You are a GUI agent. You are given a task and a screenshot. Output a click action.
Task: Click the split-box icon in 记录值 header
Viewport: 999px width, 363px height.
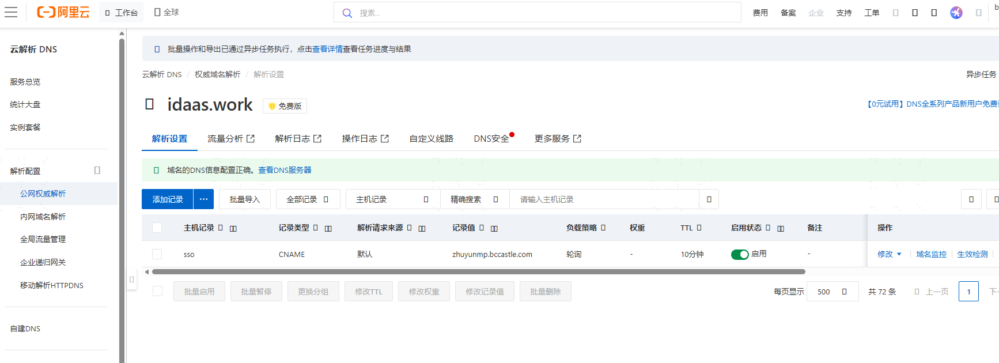point(494,229)
